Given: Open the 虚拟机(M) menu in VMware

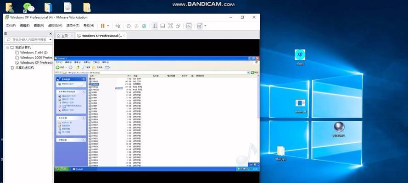Looking at the screenshot, I should click(55, 26).
